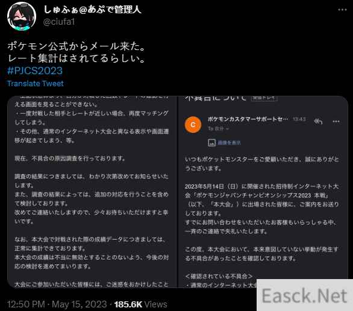Click the reply-all arrow icon in the email
Image resolution: width=353 pixels, height=311 pixels.
(x=318, y=122)
